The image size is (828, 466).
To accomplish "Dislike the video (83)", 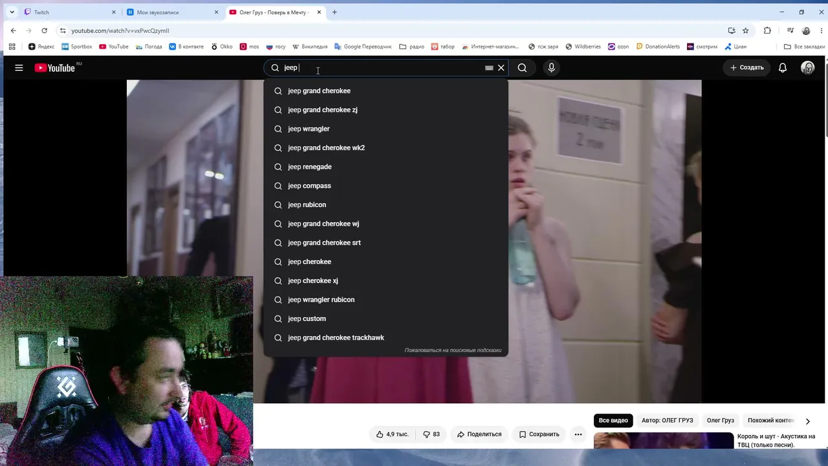I will click(x=431, y=434).
